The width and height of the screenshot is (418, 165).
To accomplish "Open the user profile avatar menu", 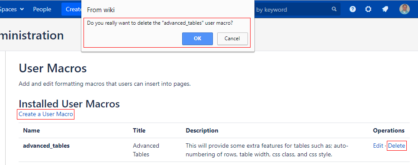I will [405, 9].
